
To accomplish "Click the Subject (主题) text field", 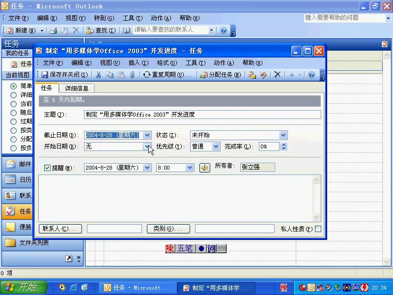I will [x=202, y=115].
